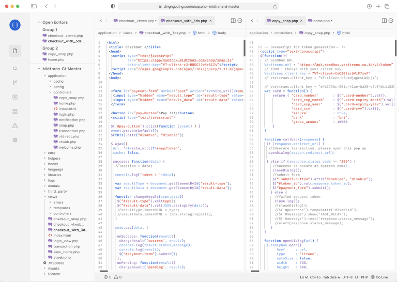This screenshot has height=282, width=397.
Task: Show the browser tab overview
Action: [387, 6]
